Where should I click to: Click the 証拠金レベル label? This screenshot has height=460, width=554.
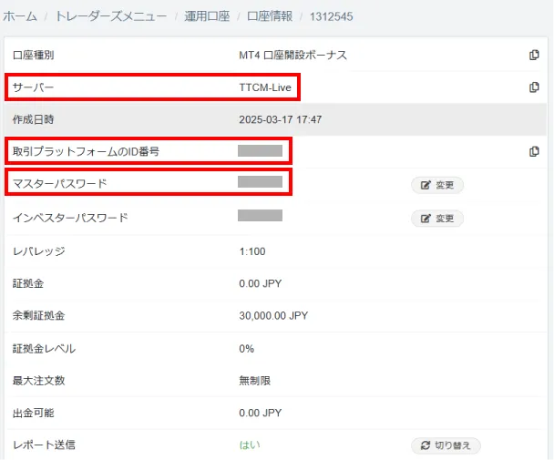[44, 349]
